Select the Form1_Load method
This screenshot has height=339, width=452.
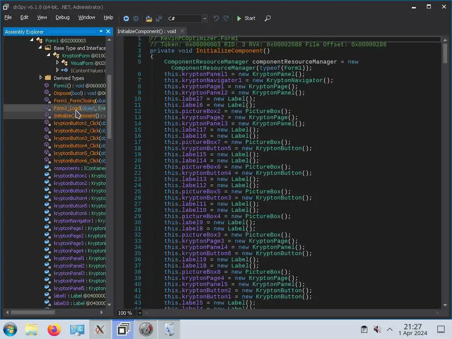coord(79,108)
